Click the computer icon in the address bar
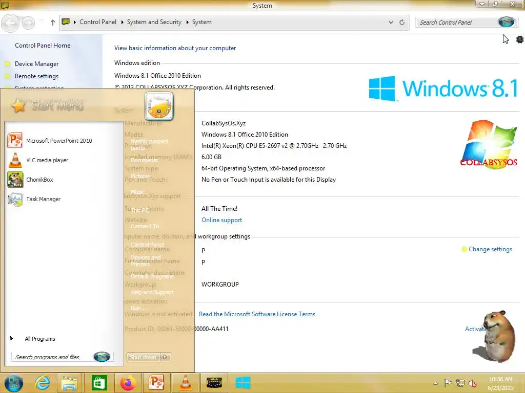Image resolution: width=525 pixels, height=393 pixels. coord(66,22)
